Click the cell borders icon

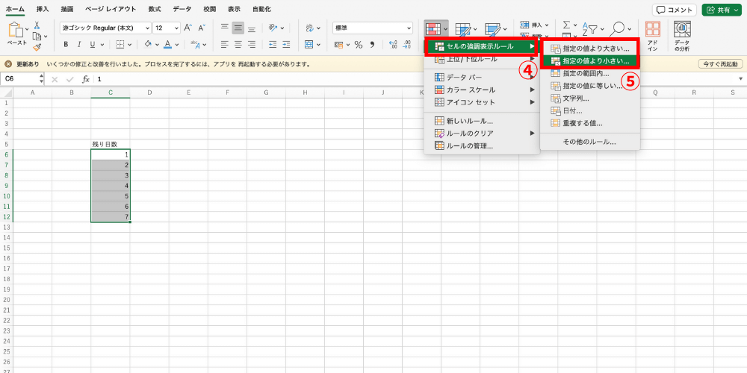point(120,44)
